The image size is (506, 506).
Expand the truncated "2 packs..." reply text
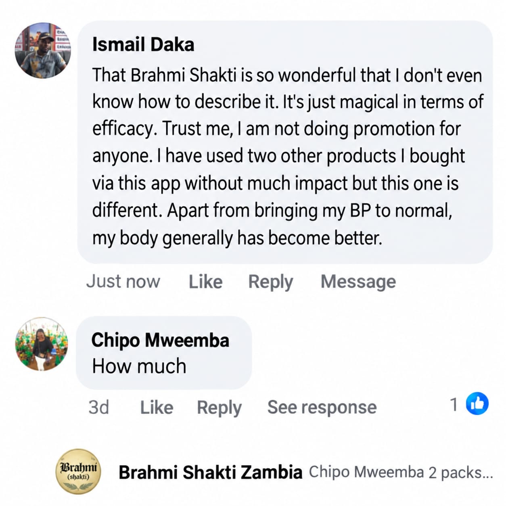tap(461, 473)
